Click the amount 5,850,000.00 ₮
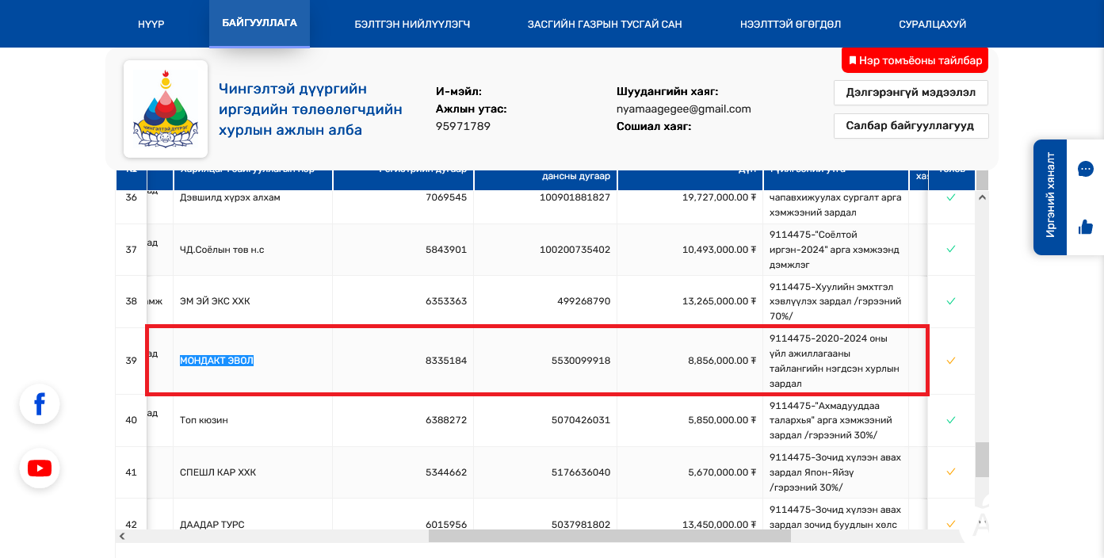 (722, 420)
